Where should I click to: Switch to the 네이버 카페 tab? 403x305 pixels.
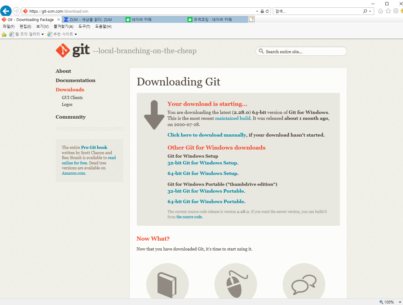coord(155,20)
